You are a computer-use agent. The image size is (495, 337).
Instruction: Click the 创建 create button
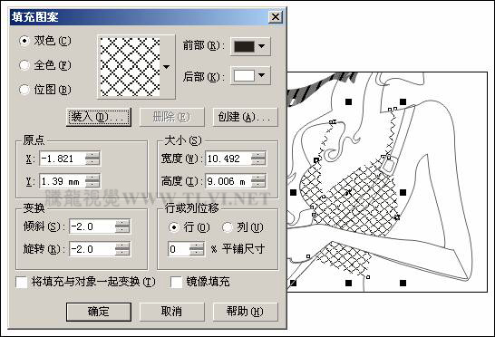(x=246, y=118)
